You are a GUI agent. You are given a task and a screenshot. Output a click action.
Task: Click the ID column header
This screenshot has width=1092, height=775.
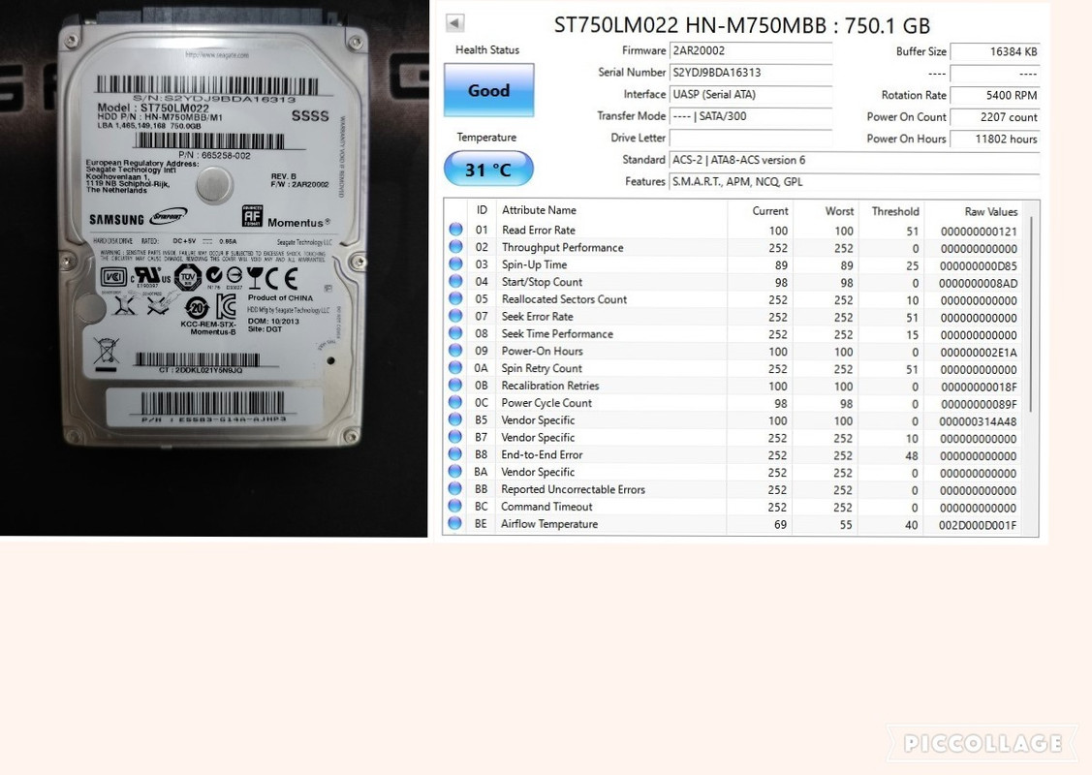[482, 210]
